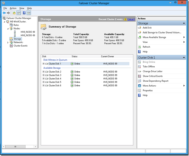Screen dimensions: 189x156
Task: Click the Help icon under Storage actions
Action: click(x=140, y=52)
